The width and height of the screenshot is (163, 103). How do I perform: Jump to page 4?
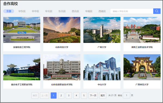pos(76,95)
